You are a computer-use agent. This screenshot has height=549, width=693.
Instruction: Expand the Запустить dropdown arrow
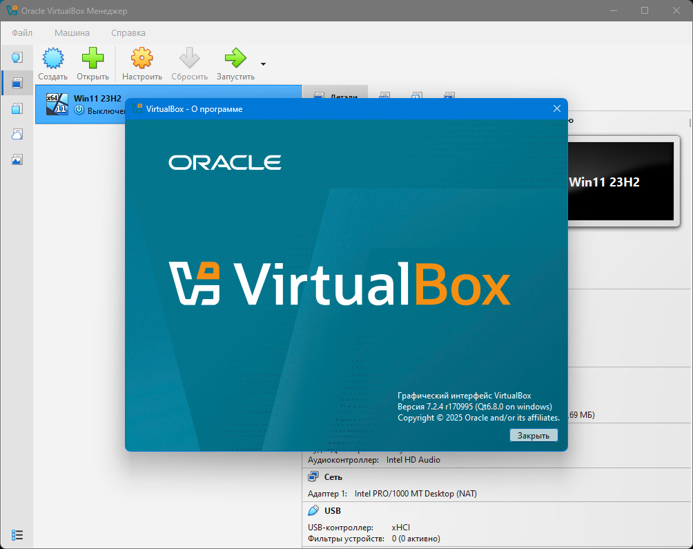coord(263,64)
